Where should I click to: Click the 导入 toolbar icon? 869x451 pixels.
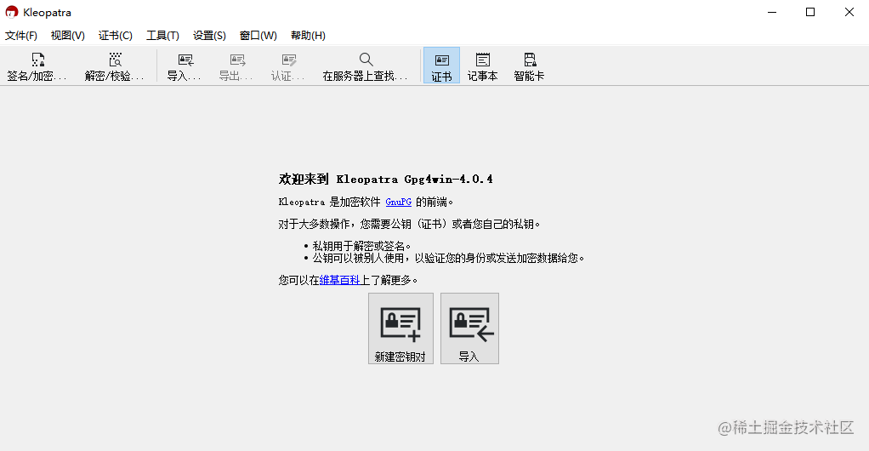tap(184, 66)
